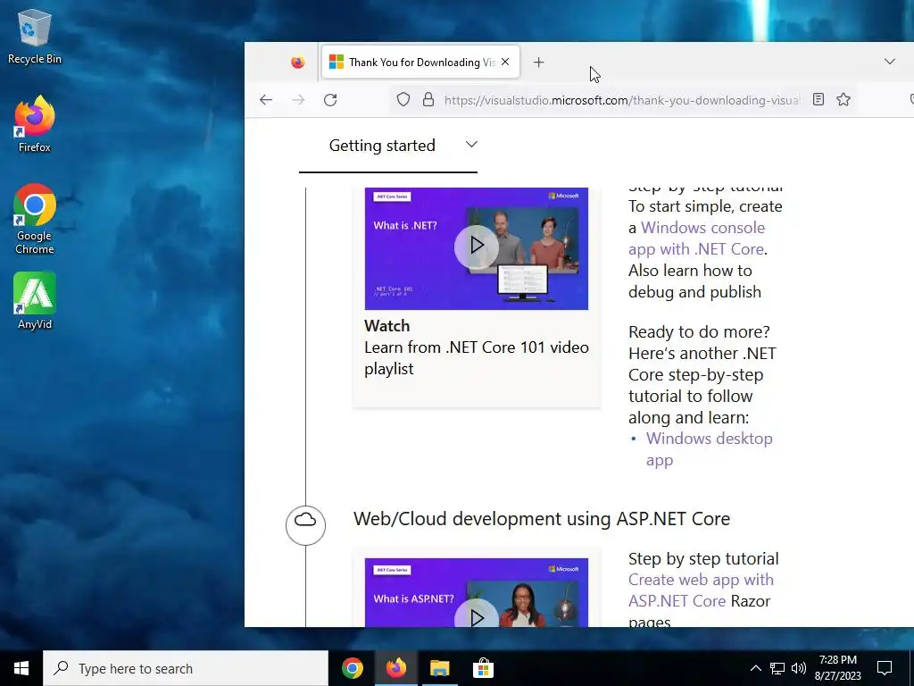Toggle reader view icon in address bar
914x686 pixels.
[x=818, y=100]
